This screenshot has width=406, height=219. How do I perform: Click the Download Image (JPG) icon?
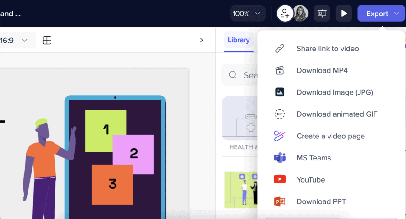pos(280,92)
